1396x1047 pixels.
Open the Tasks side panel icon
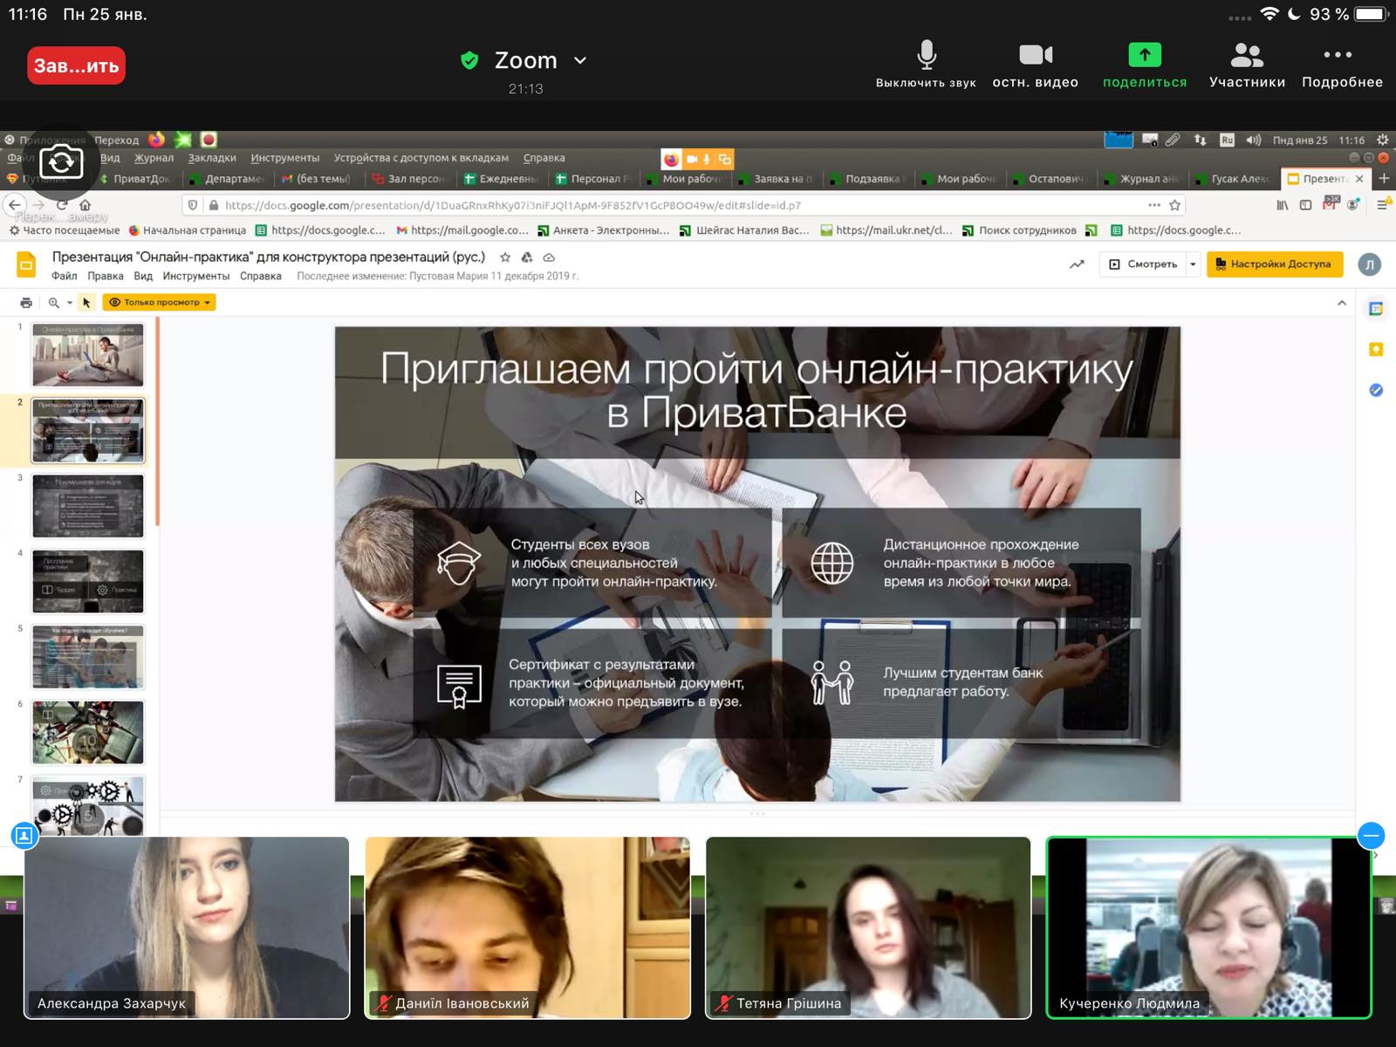click(x=1376, y=390)
